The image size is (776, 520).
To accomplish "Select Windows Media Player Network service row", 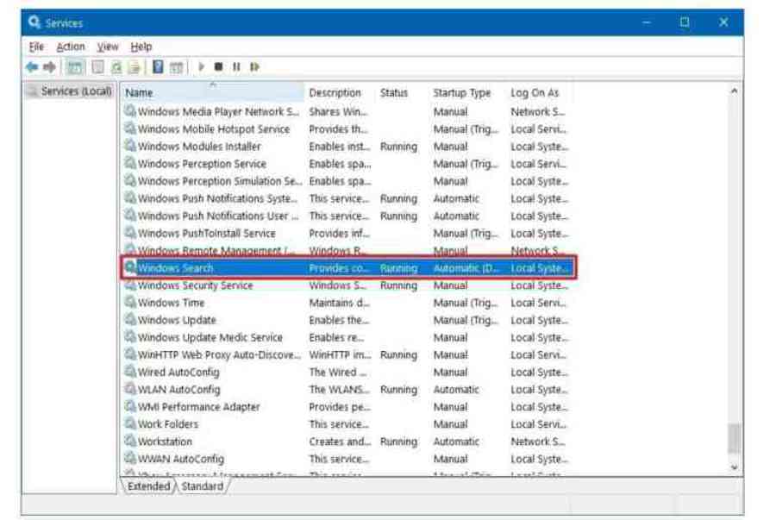I will click(348, 112).
